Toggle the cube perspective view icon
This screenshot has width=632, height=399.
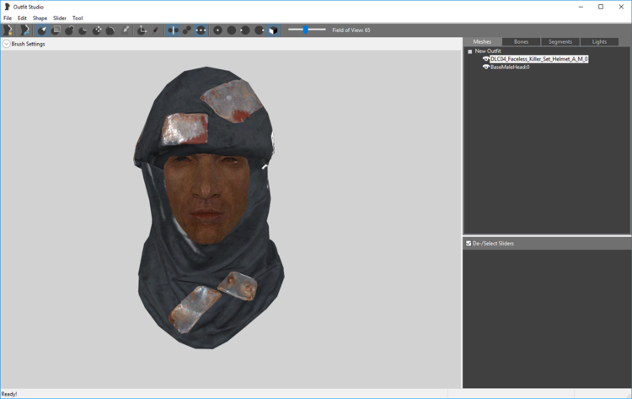[273, 30]
